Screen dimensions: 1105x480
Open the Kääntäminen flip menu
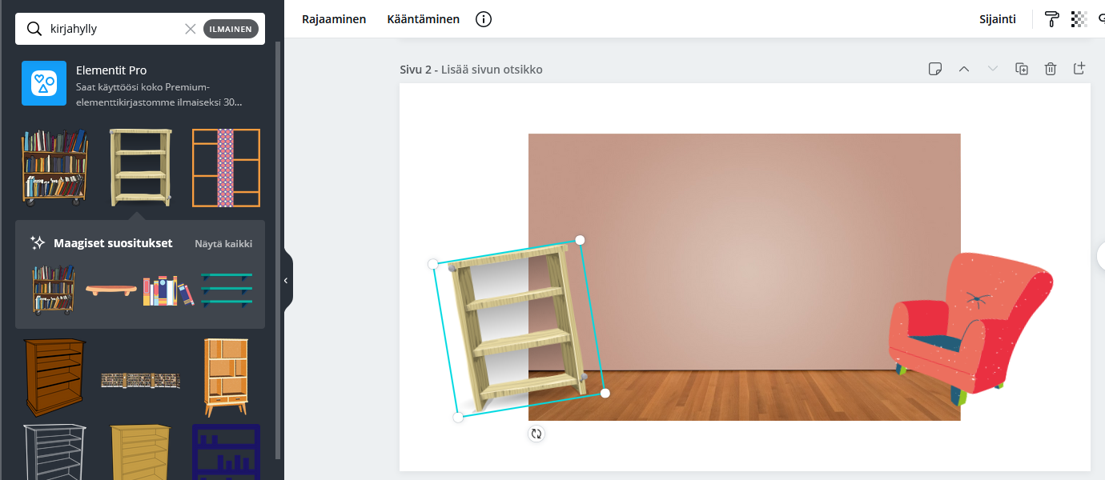click(x=423, y=19)
